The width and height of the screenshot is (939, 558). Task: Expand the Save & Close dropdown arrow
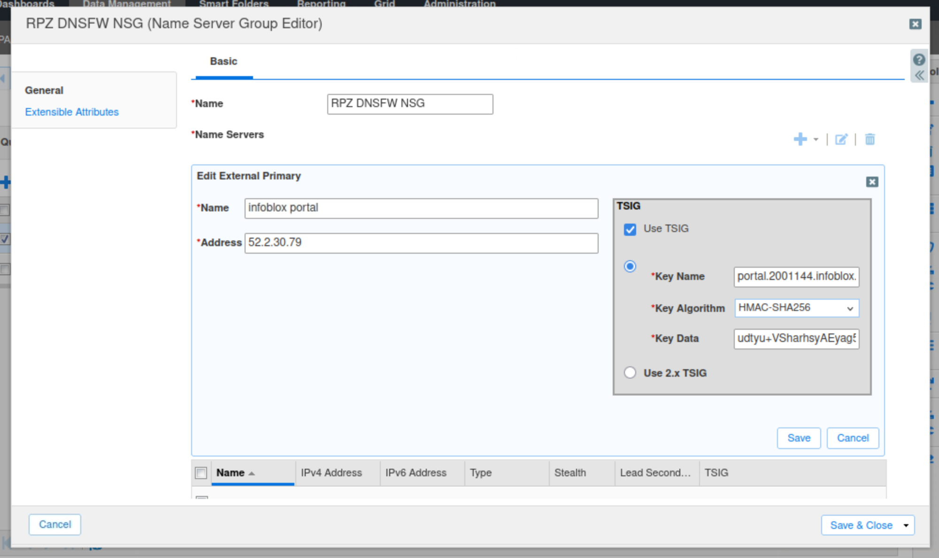coord(906,525)
